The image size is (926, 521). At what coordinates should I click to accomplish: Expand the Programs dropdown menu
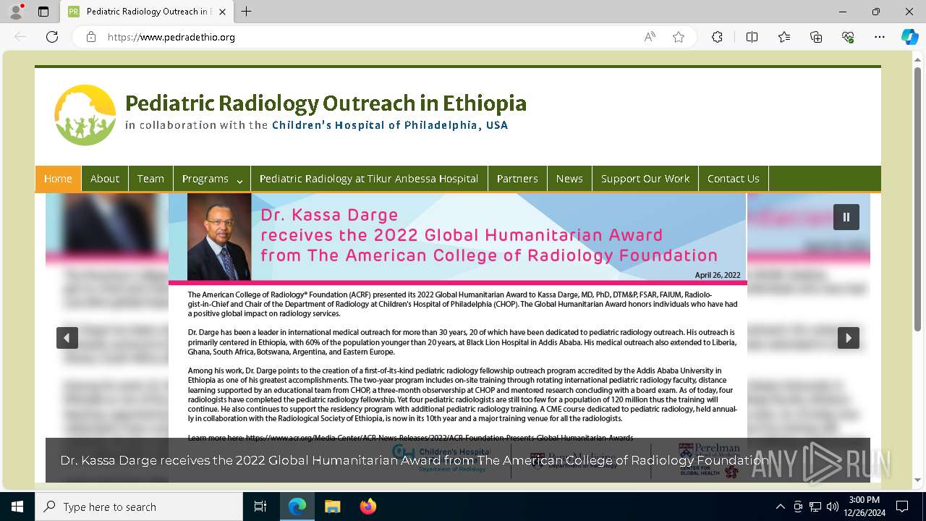tap(212, 179)
